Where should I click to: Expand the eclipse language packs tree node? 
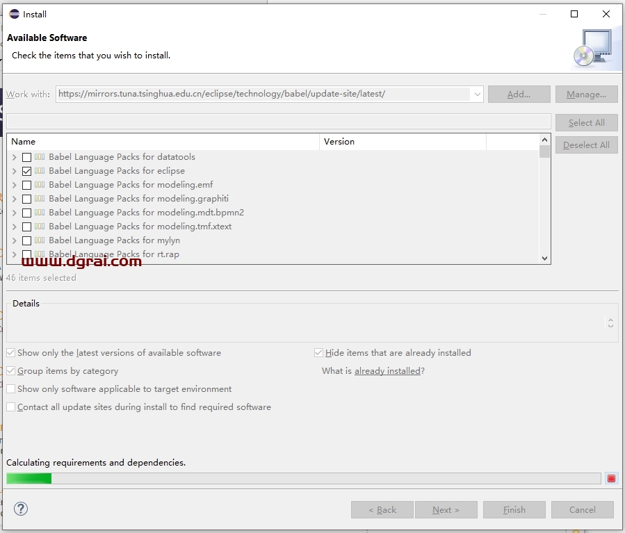pyautogui.click(x=15, y=171)
